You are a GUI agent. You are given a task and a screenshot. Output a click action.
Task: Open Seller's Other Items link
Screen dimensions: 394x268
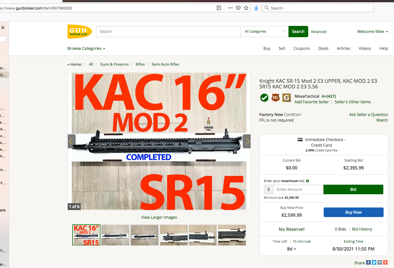pos(353,102)
